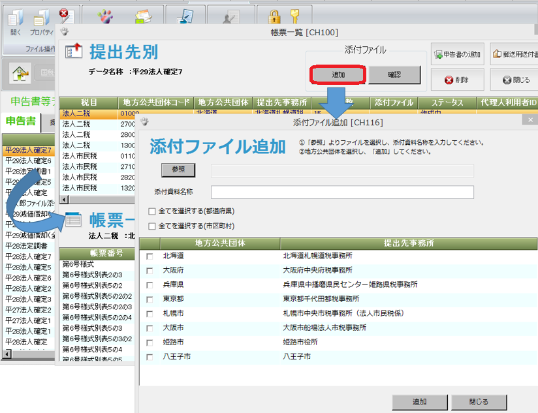Click the 開く file icon in toolbar
This screenshot has height=413, width=538.
point(16,17)
